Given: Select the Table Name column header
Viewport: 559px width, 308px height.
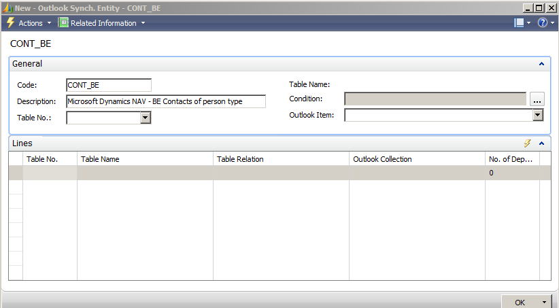Looking at the screenshot, I should 145,159.
